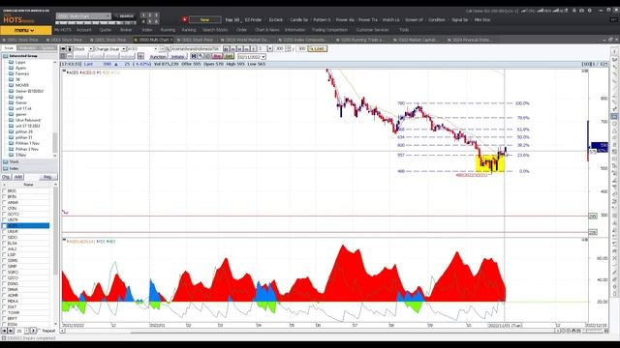
Task: Select the Ukur Rebound folder
Action: (x=28, y=120)
